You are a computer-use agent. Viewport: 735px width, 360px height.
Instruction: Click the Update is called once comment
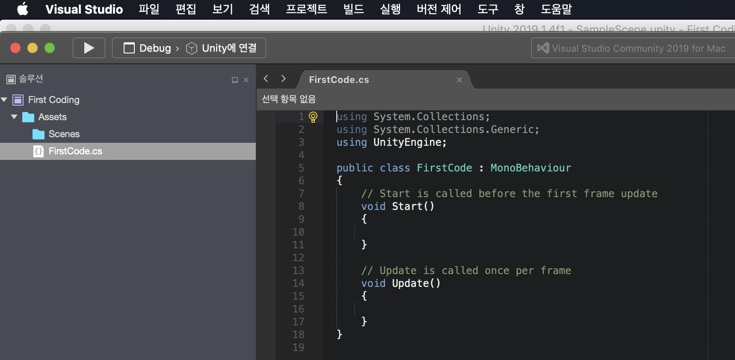click(x=466, y=271)
